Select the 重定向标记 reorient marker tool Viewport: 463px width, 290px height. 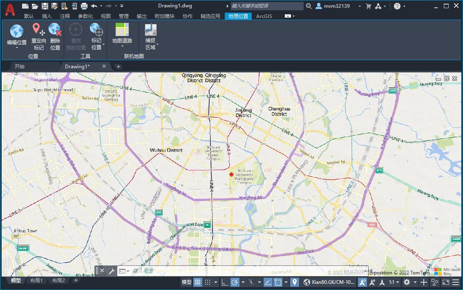click(38, 30)
